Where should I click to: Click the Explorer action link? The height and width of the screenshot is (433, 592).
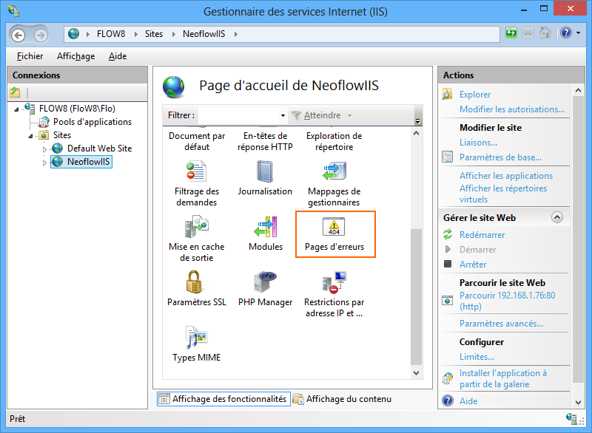[x=475, y=95]
